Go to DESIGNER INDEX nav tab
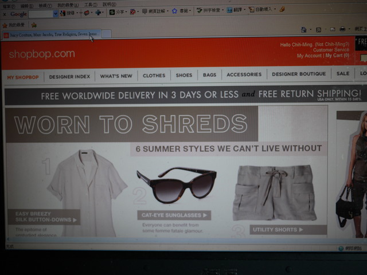Viewport: 367px width, 275px height. coord(69,77)
